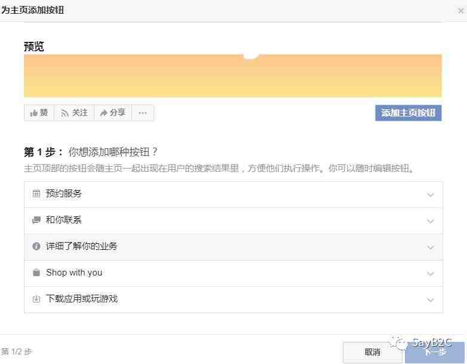Open the three-dots more menu in the preview
467x364 pixels.
click(143, 113)
